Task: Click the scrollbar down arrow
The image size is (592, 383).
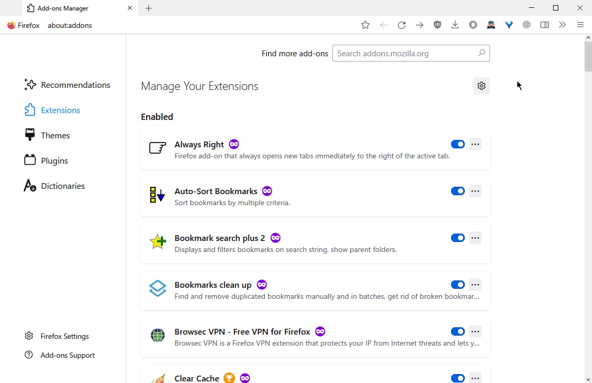Action: pos(588,379)
